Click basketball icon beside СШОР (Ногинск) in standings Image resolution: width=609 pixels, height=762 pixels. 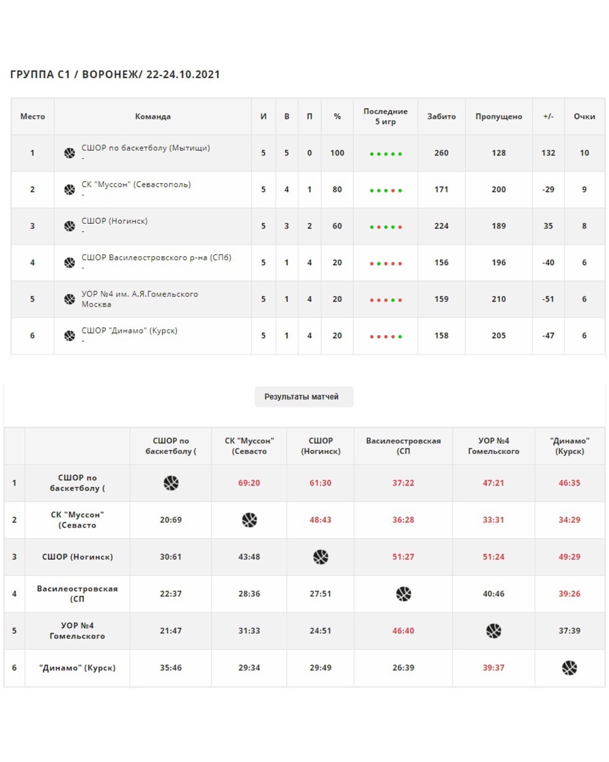69,226
